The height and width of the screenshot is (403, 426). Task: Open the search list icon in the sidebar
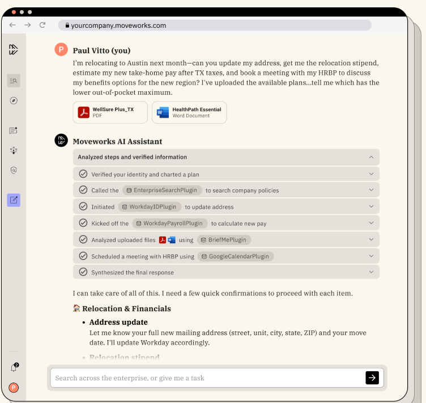[14, 80]
